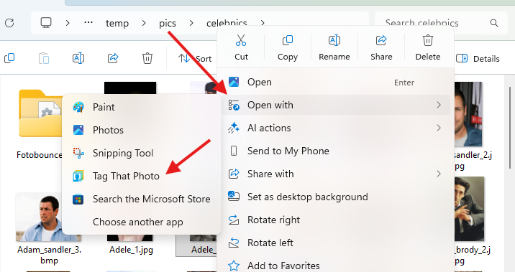Click the search magnifier icon
This screenshot has height=272, width=515.
click(493, 23)
